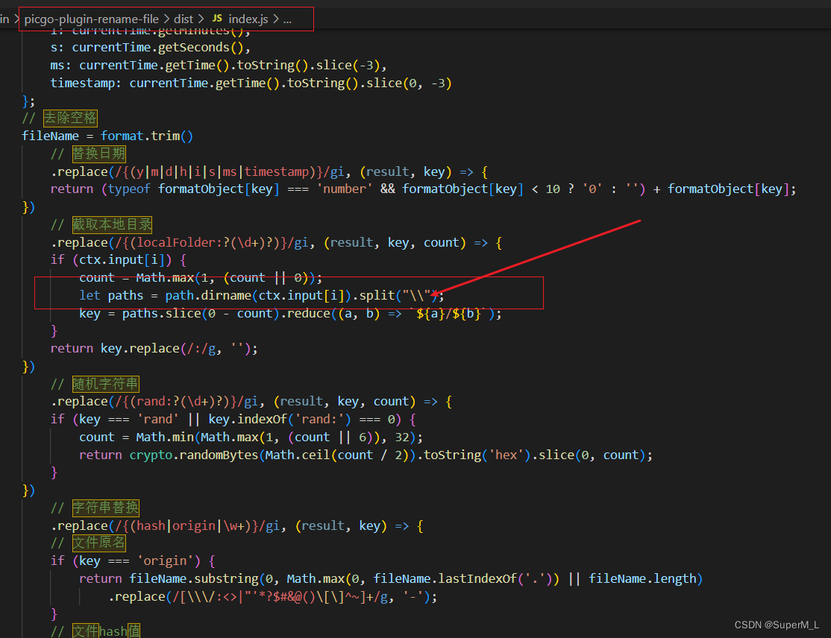This screenshot has width=831, height=638.
Task: Click the 'hash|origin' regex replace line
Action: click(x=237, y=525)
